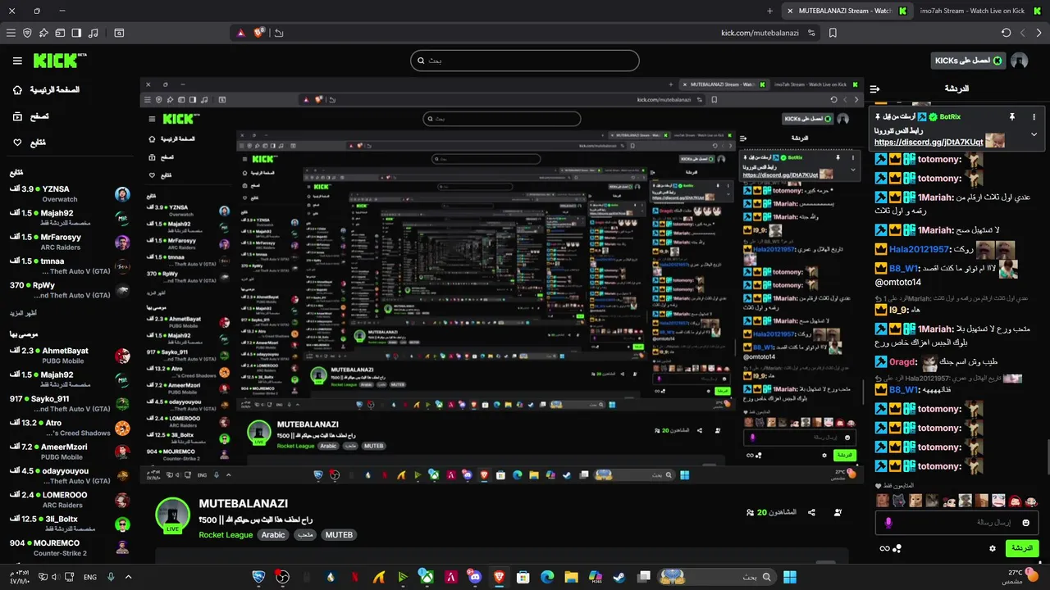
Task: Open Following in Kick sidebar
Action: coord(30,143)
